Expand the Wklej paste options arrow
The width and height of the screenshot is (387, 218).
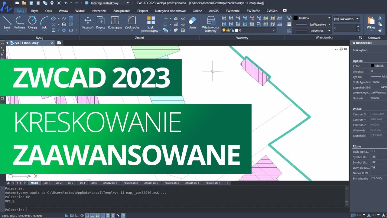click(x=371, y=31)
